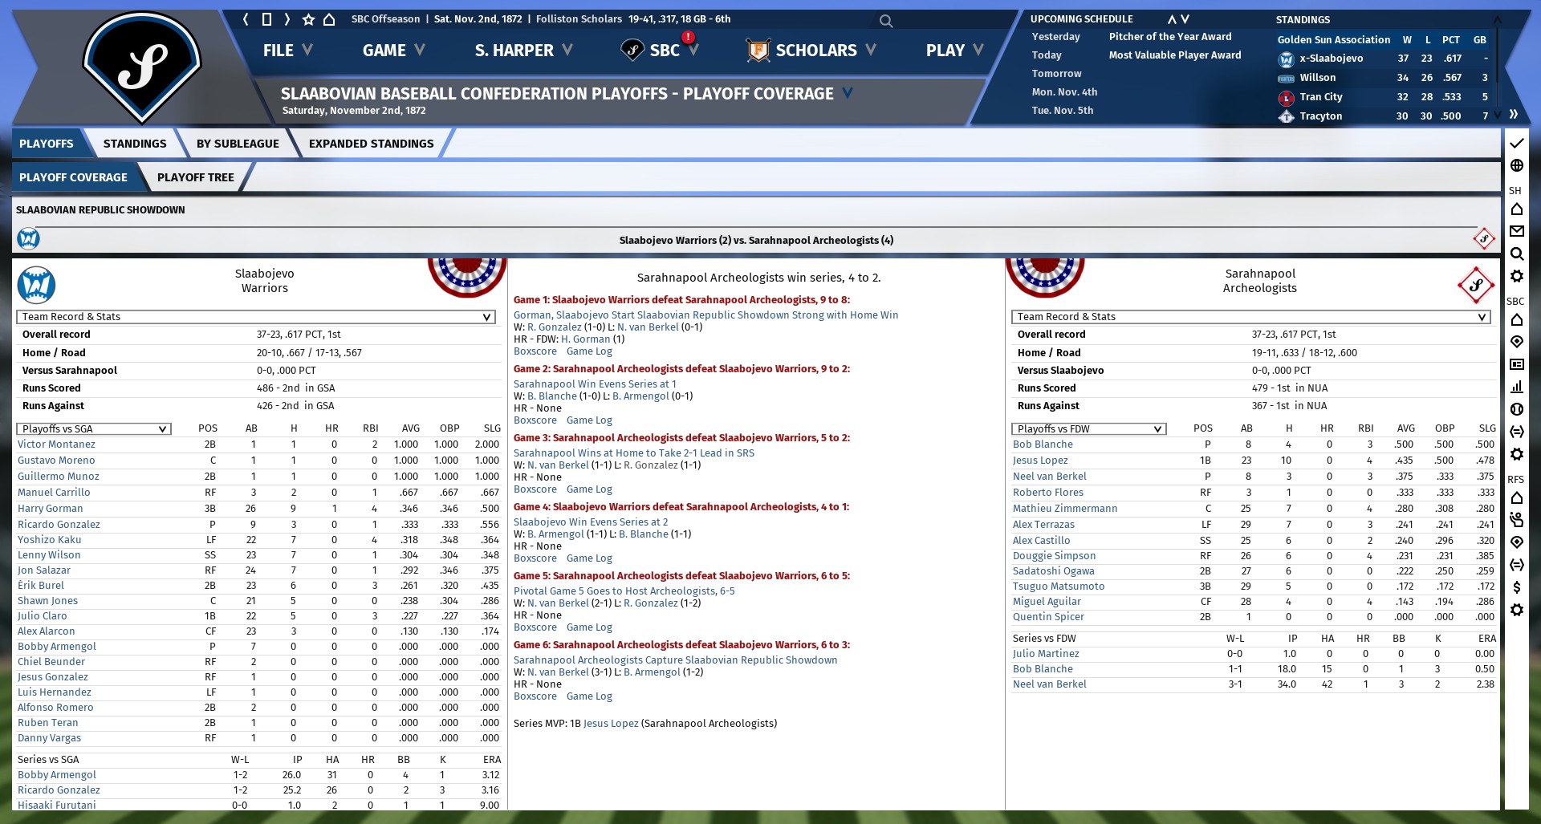The height and width of the screenshot is (824, 1541).
Task: Click the globe icon in right sidebar
Action: coord(1516,165)
